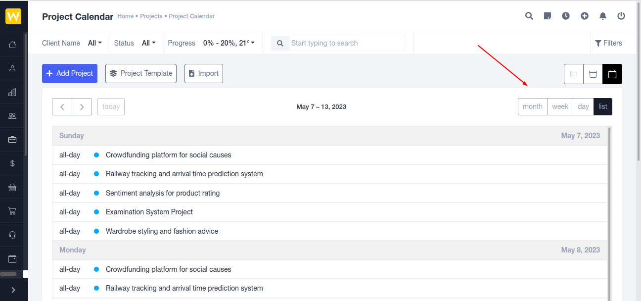Open the shopping basket sidebar icon
Image resolution: width=641 pixels, height=301 pixels.
(13, 187)
